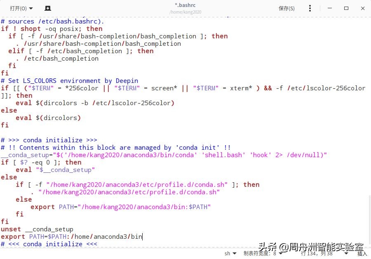Click the new tab icon beside 打开(O)
Image resolution: width=371 pixels, height=259 pixels.
click(x=47, y=8)
